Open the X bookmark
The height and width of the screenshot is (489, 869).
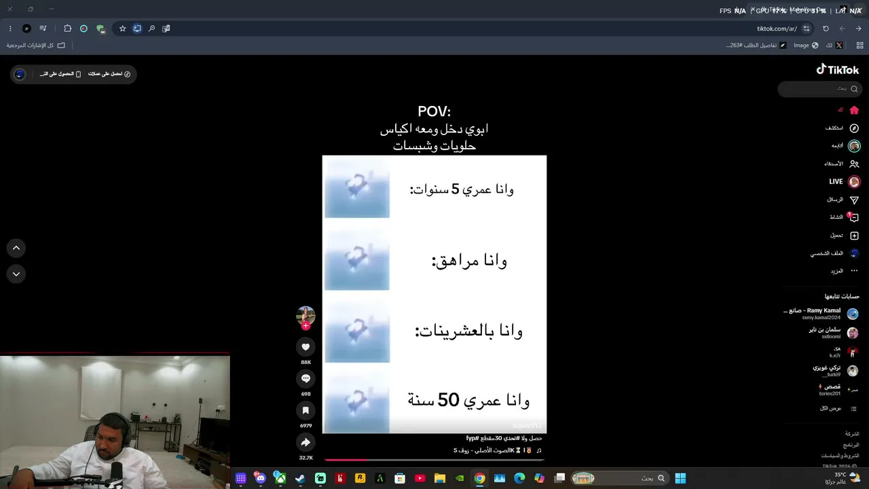[x=834, y=46]
